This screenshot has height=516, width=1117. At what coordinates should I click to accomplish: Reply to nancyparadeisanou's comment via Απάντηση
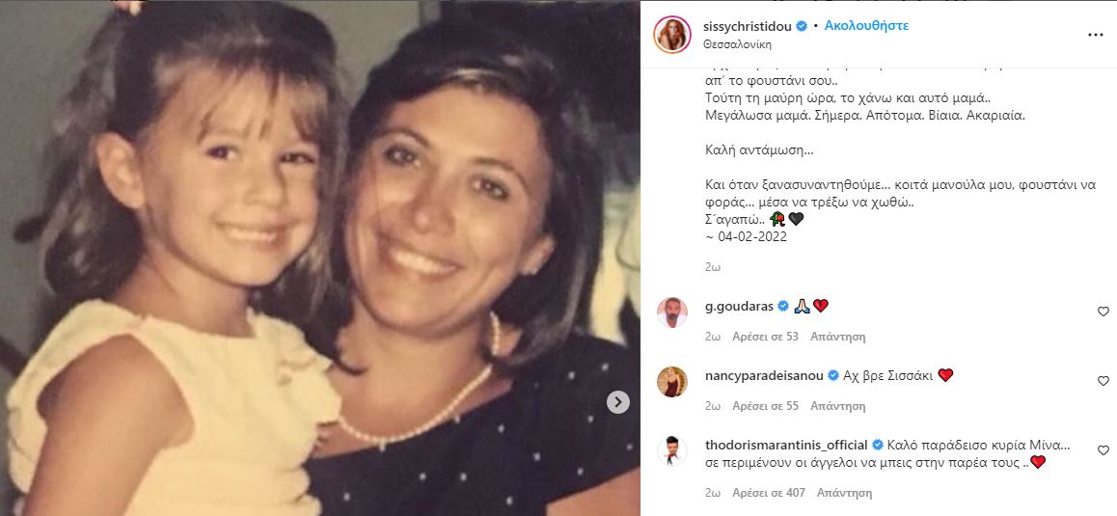click(837, 406)
